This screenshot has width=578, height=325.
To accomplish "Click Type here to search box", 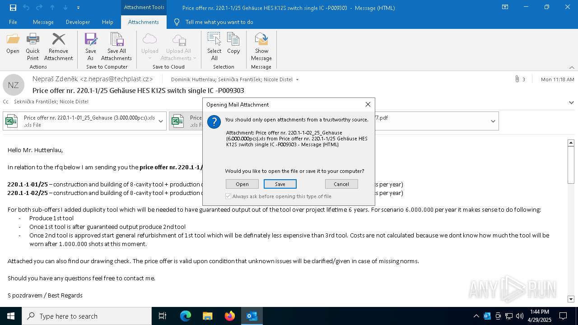I will [x=87, y=316].
